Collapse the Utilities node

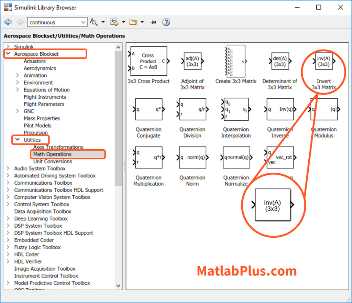tap(17, 140)
